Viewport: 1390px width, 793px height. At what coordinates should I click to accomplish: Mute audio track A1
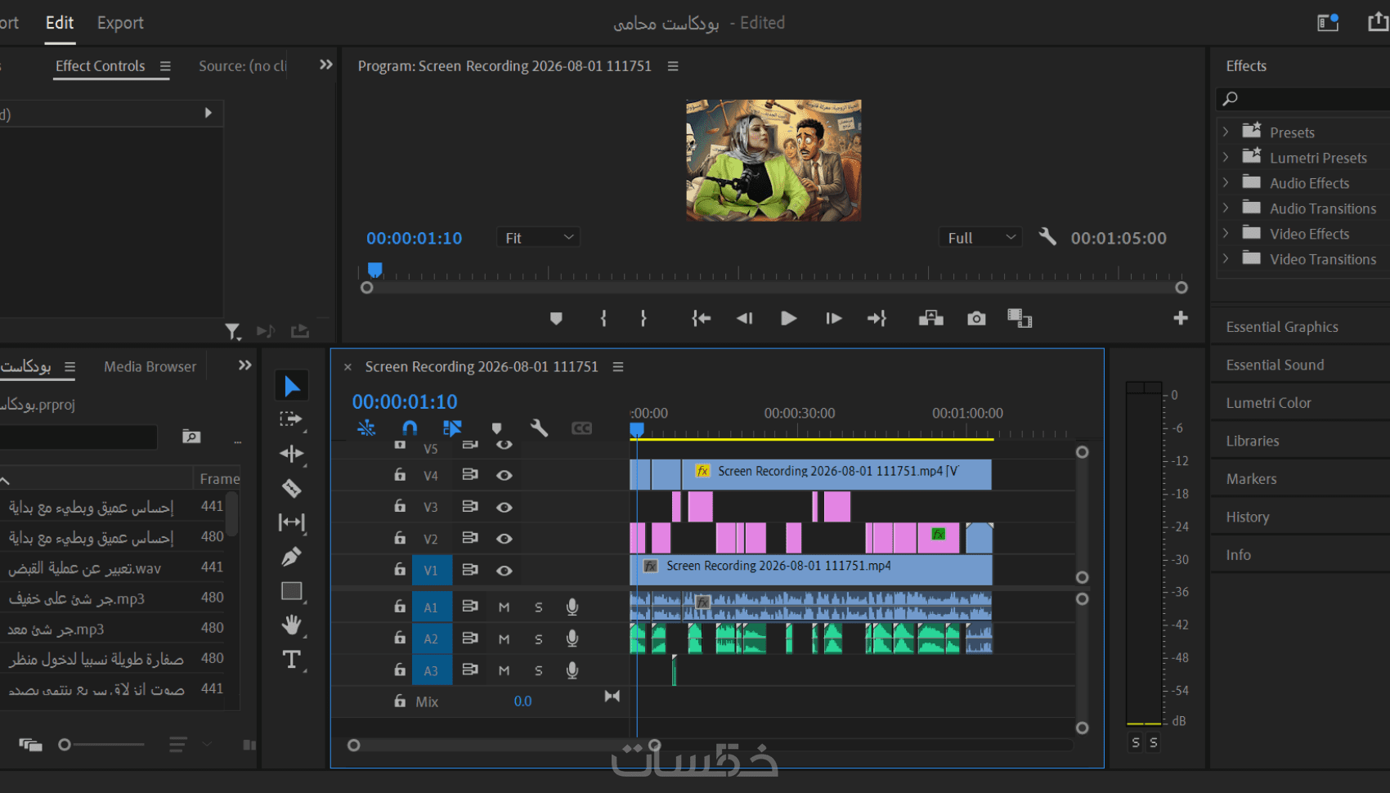504,607
